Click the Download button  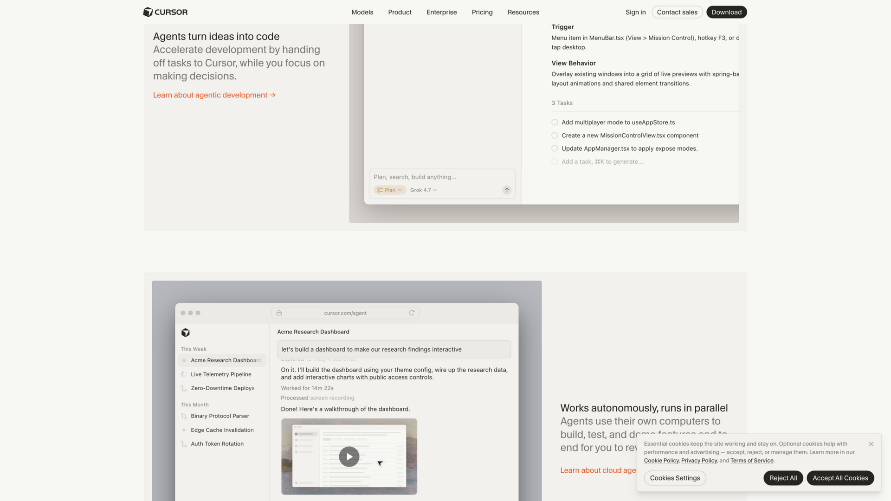[x=726, y=12]
